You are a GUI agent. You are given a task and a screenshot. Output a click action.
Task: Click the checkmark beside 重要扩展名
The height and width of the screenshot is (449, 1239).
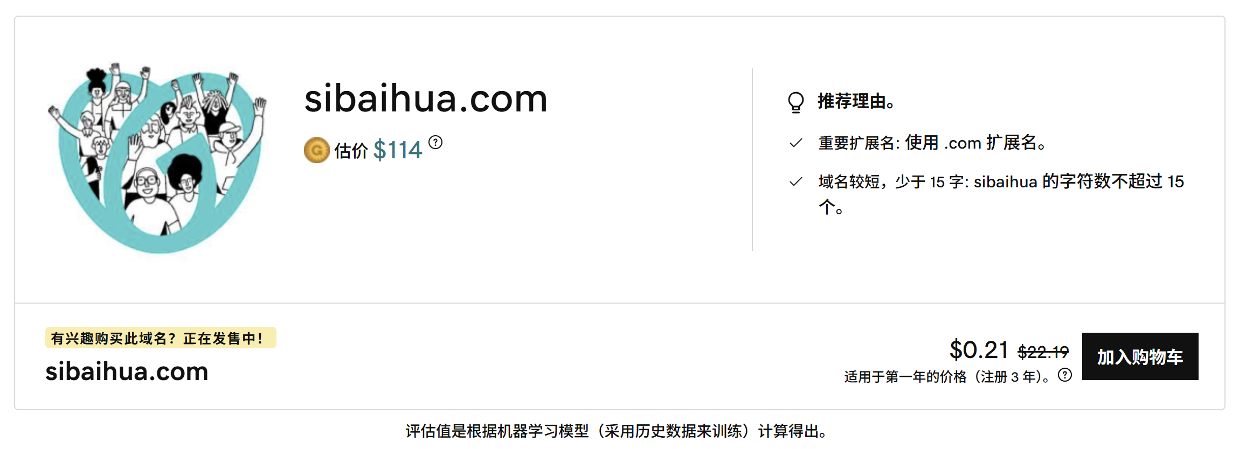pos(795,143)
